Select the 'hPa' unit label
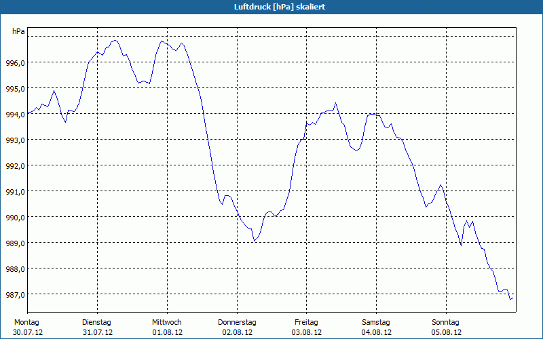The width and height of the screenshot is (543, 339). pyautogui.click(x=18, y=31)
